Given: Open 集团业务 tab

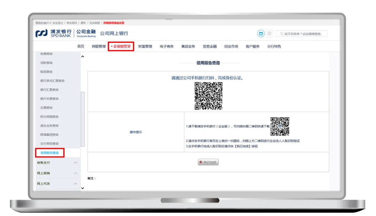Looking at the screenshot, I should (x=188, y=46).
